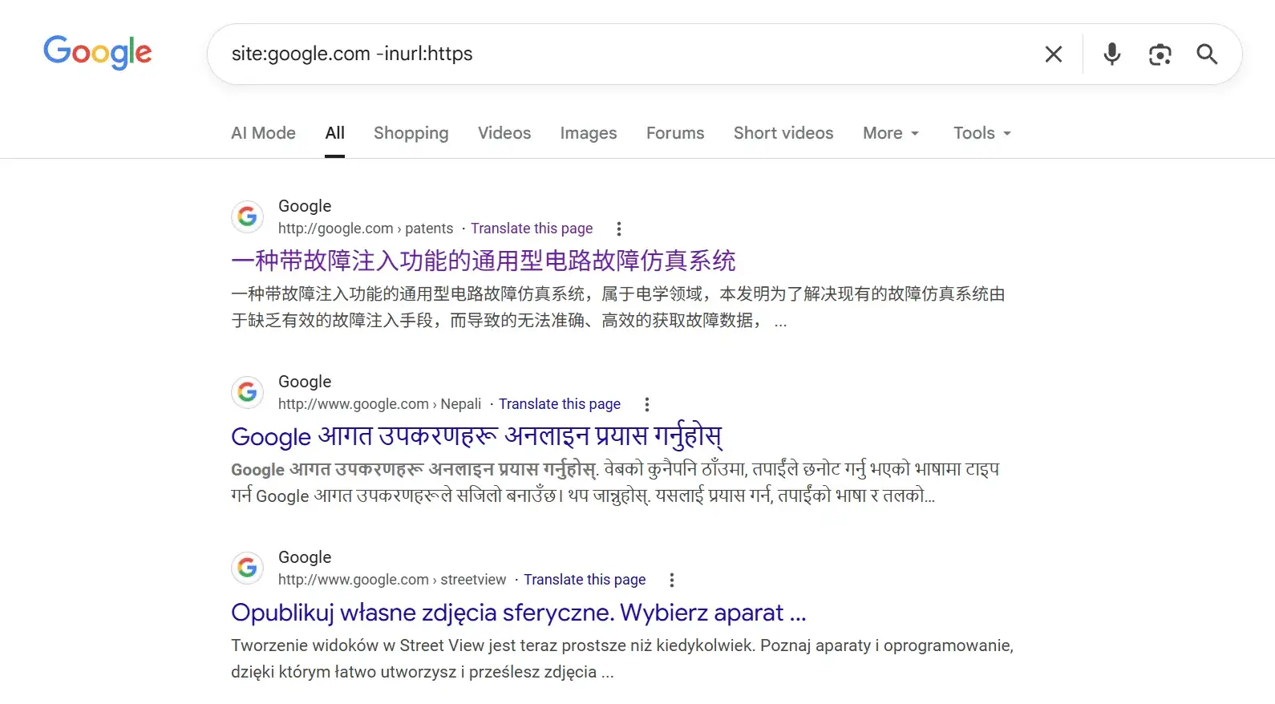Screen dimensions: 1275x704
Task: Translate this page for the patents result
Action: pos(532,229)
